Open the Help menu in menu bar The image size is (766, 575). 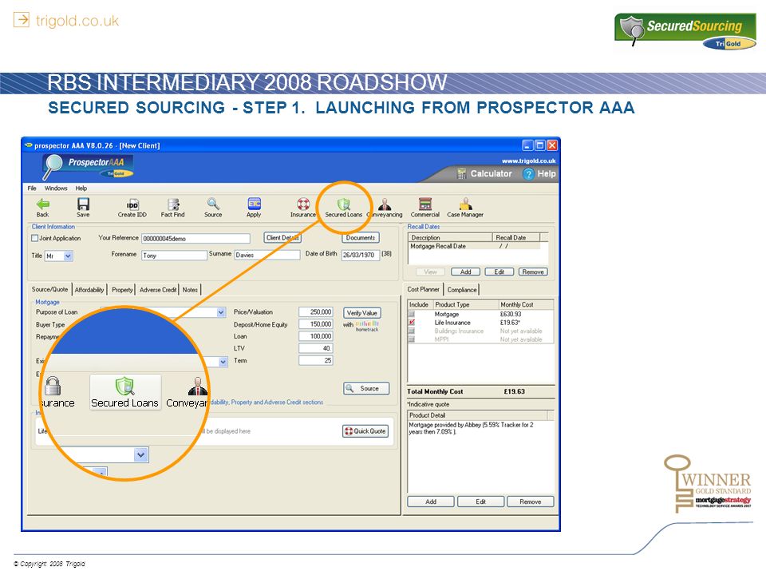pyautogui.click(x=81, y=188)
